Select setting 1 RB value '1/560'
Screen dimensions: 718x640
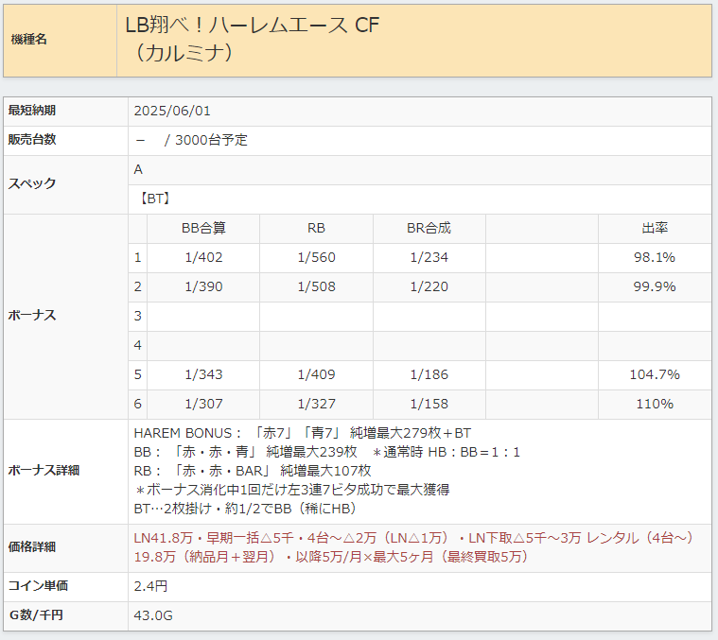click(x=316, y=257)
